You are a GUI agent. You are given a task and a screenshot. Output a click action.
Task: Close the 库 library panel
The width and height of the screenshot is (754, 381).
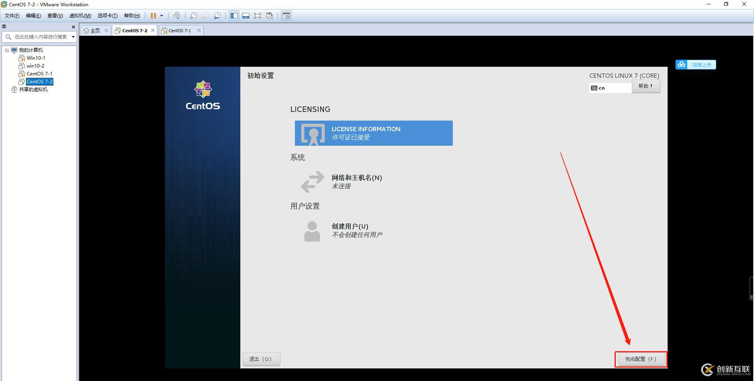(x=73, y=27)
